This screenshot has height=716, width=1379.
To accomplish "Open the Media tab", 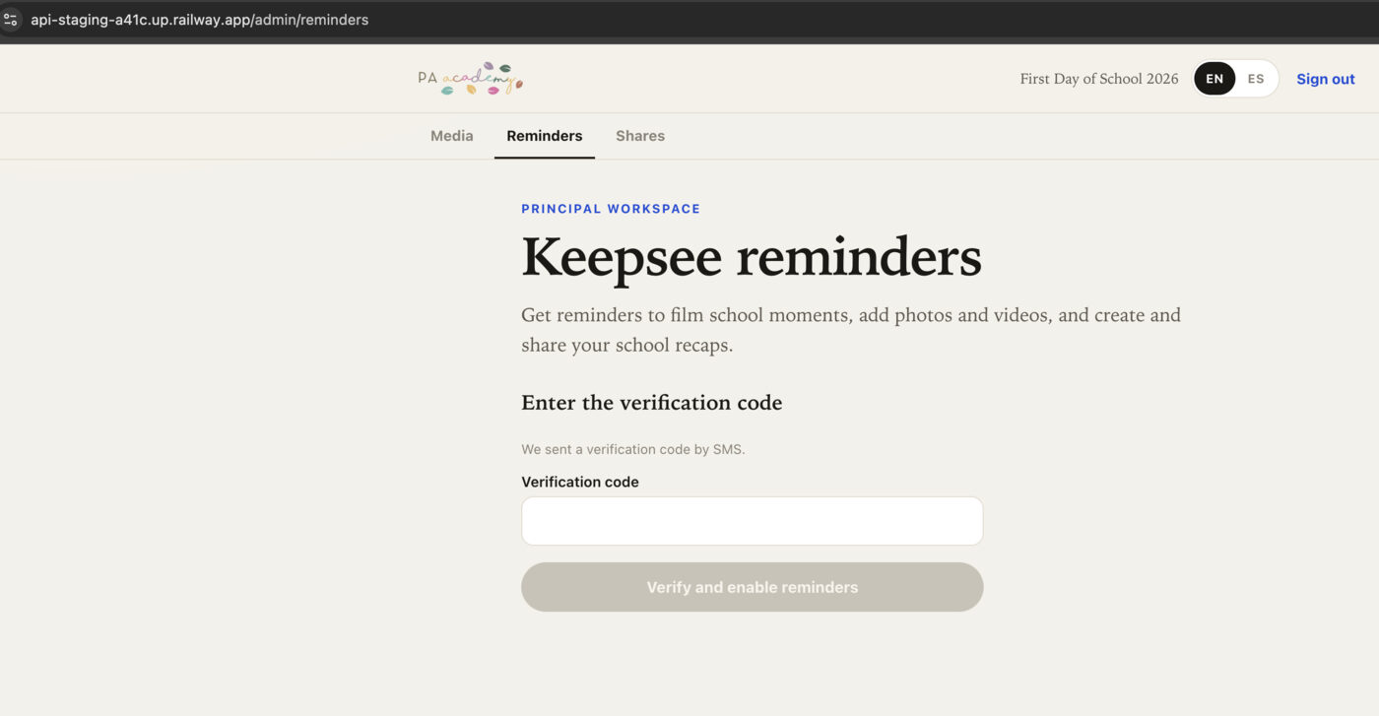I will pyautogui.click(x=452, y=136).
